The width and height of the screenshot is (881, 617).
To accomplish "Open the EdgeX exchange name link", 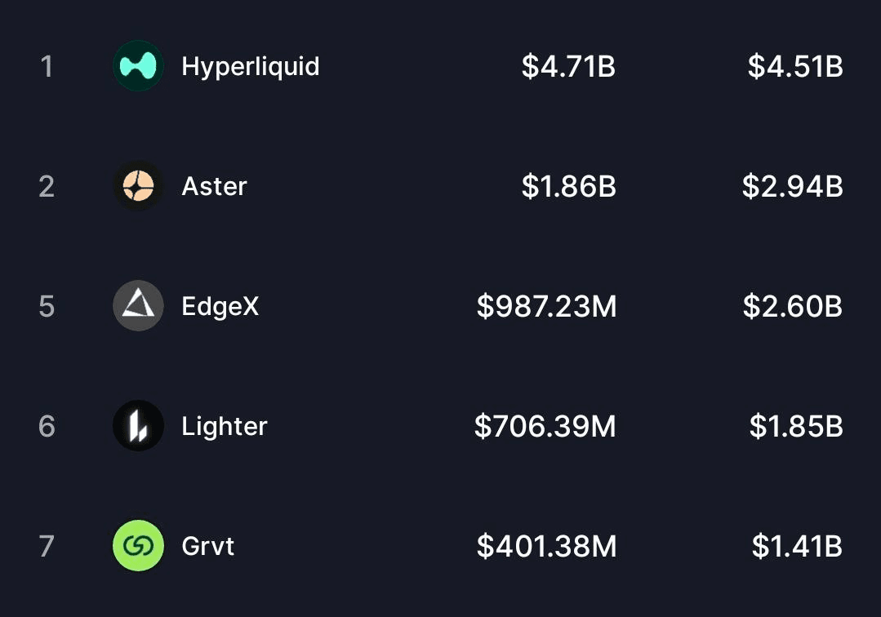I will 220,306.
